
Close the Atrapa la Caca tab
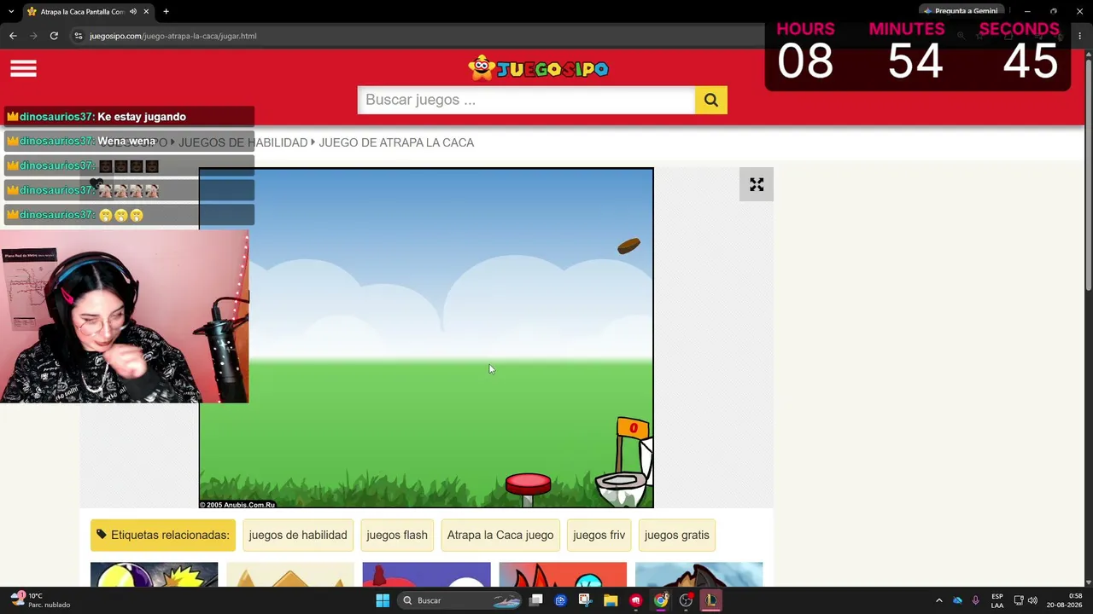coord(147,12)
